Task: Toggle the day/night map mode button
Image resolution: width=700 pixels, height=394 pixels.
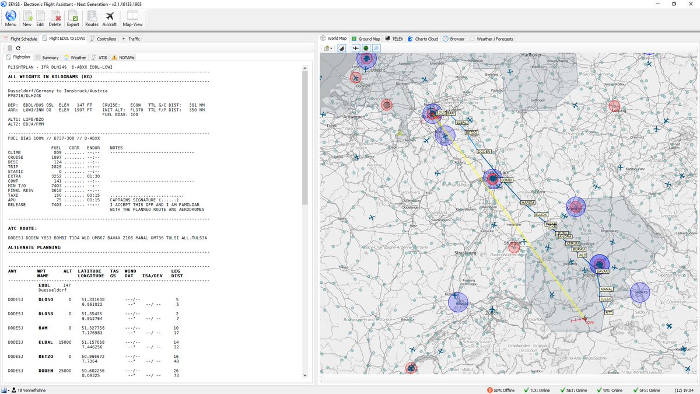Action: (342, 48)
